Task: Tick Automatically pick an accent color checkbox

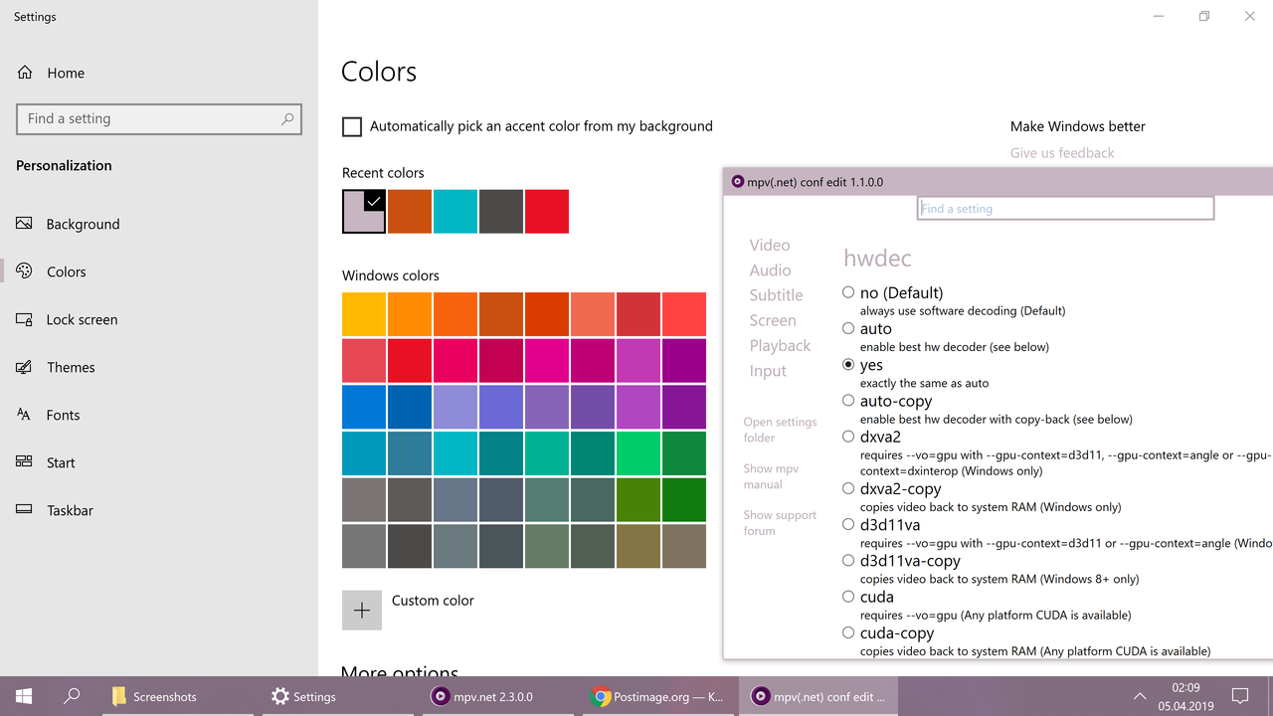Action: 352,126
